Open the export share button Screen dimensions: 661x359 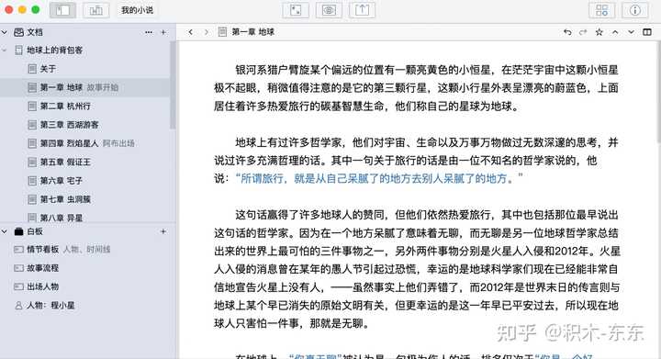(x=362, y=10)
